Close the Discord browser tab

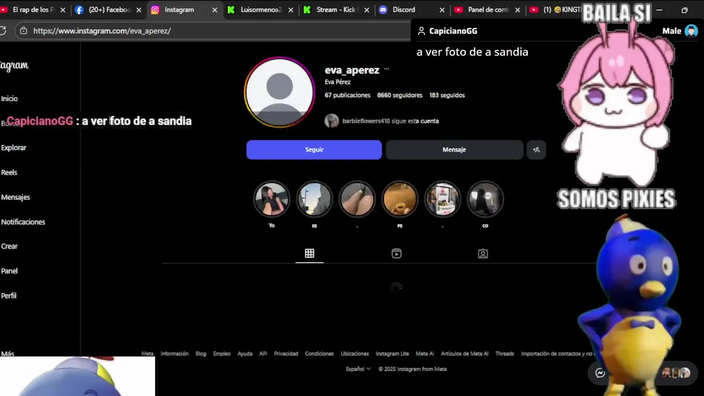click(442, 10)
